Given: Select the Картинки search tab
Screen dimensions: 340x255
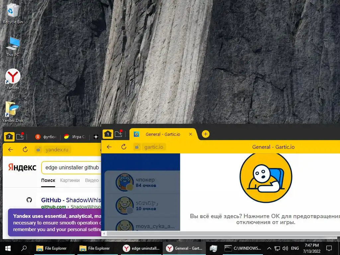Looking at the screenshot, I should tap(70, 180).
